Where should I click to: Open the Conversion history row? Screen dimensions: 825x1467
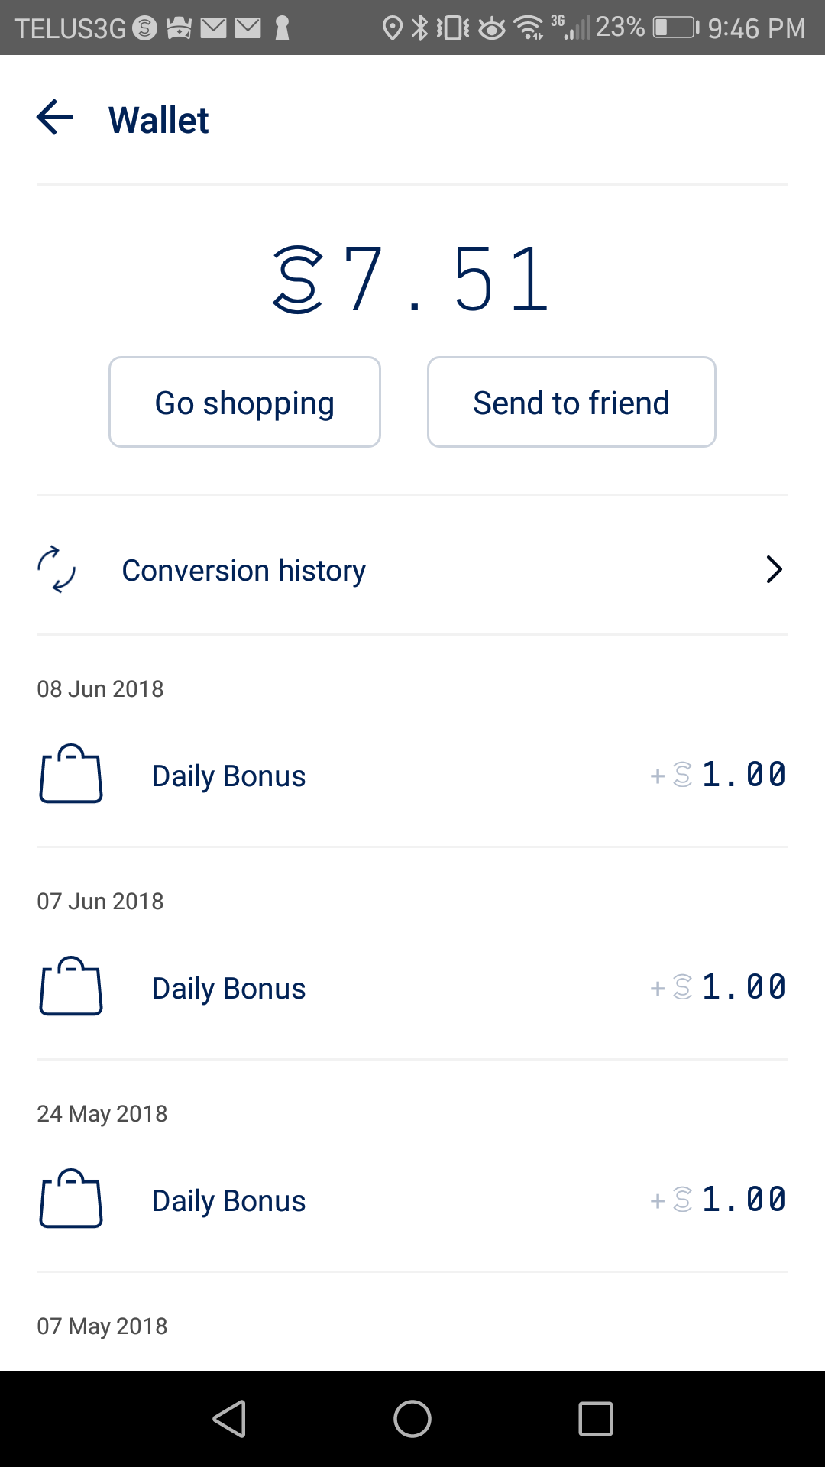pos(244,571)
